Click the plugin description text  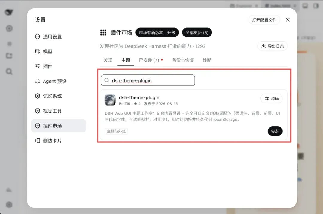coord(192,117)
